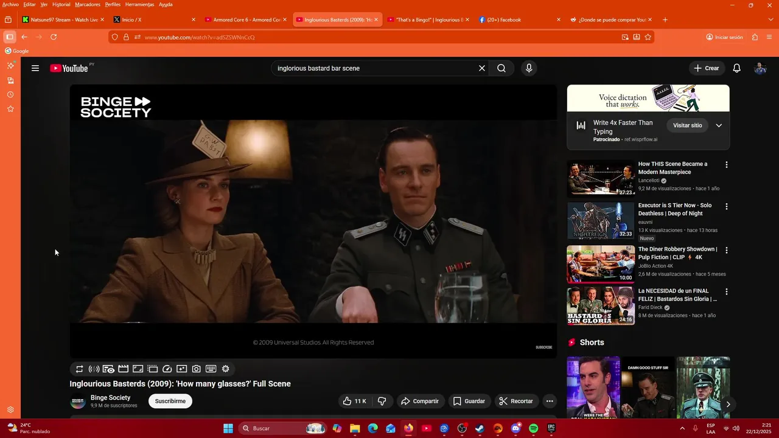The image size is (779, 438).
Task: Toggle the browser sidebar button
Action: (x=10, y=37)
